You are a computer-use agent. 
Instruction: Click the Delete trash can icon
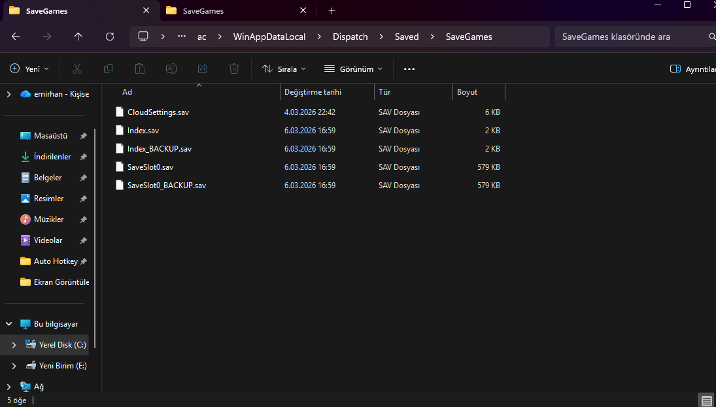pos(234,69)
